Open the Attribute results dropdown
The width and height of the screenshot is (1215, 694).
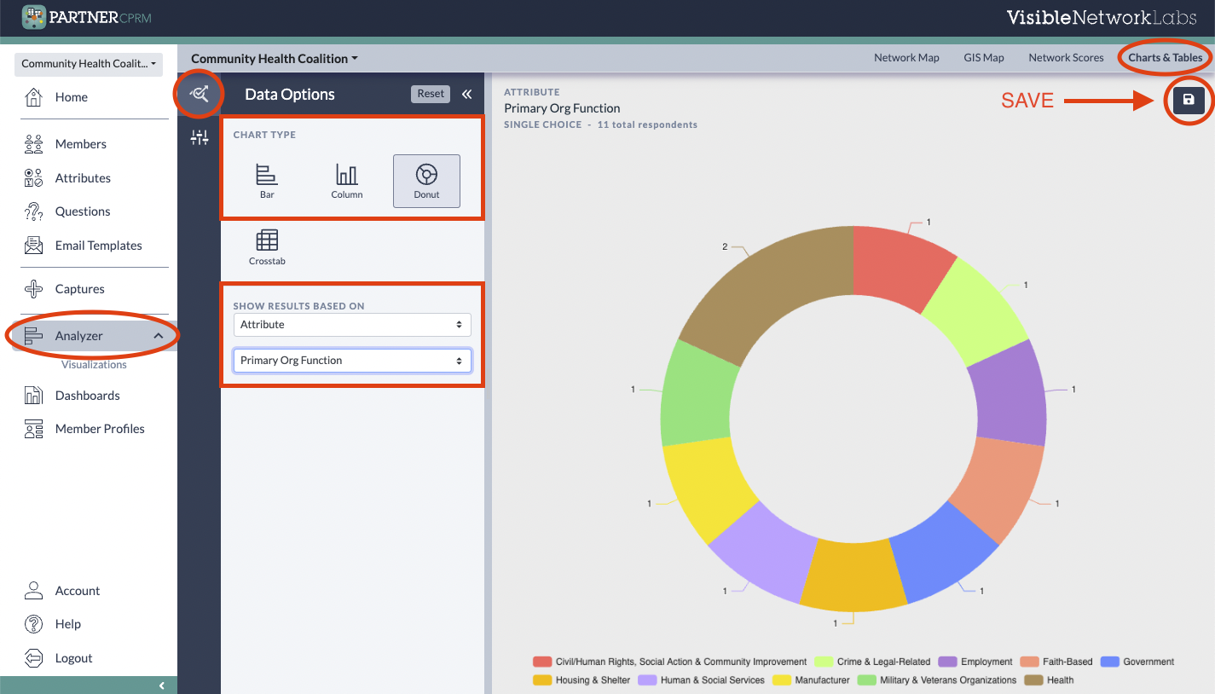[351, 325]
